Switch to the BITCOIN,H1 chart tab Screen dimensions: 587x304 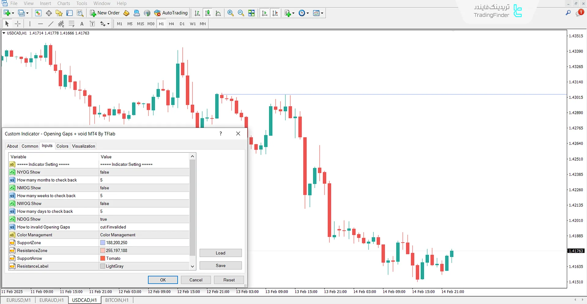(116, 300)
